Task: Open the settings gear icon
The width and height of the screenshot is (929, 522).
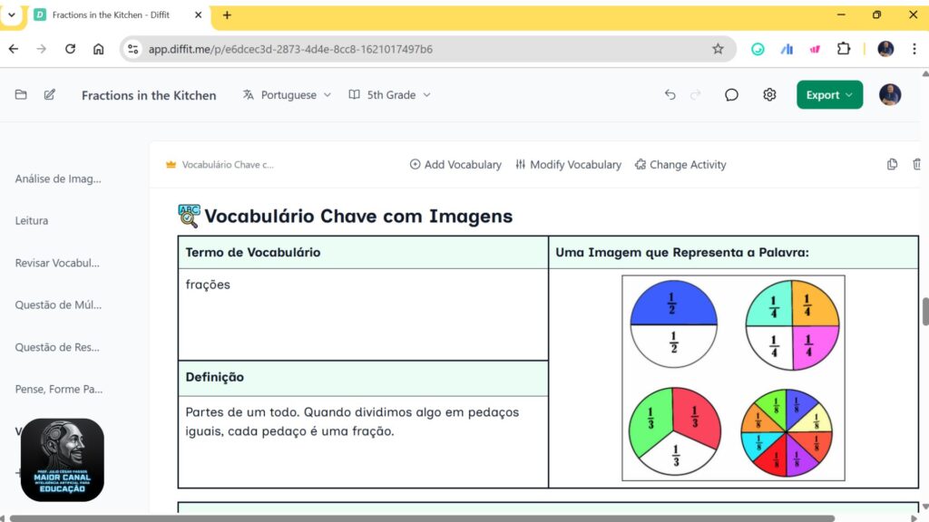Action: coord(769,94)
